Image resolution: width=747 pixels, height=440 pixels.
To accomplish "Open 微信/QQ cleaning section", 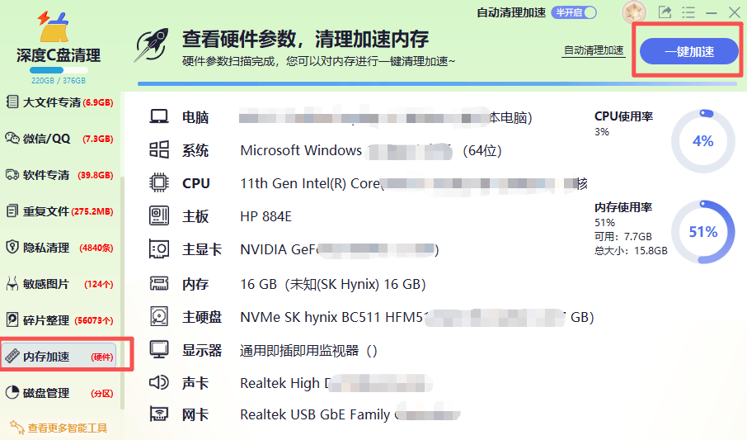I will coord(59,139).
